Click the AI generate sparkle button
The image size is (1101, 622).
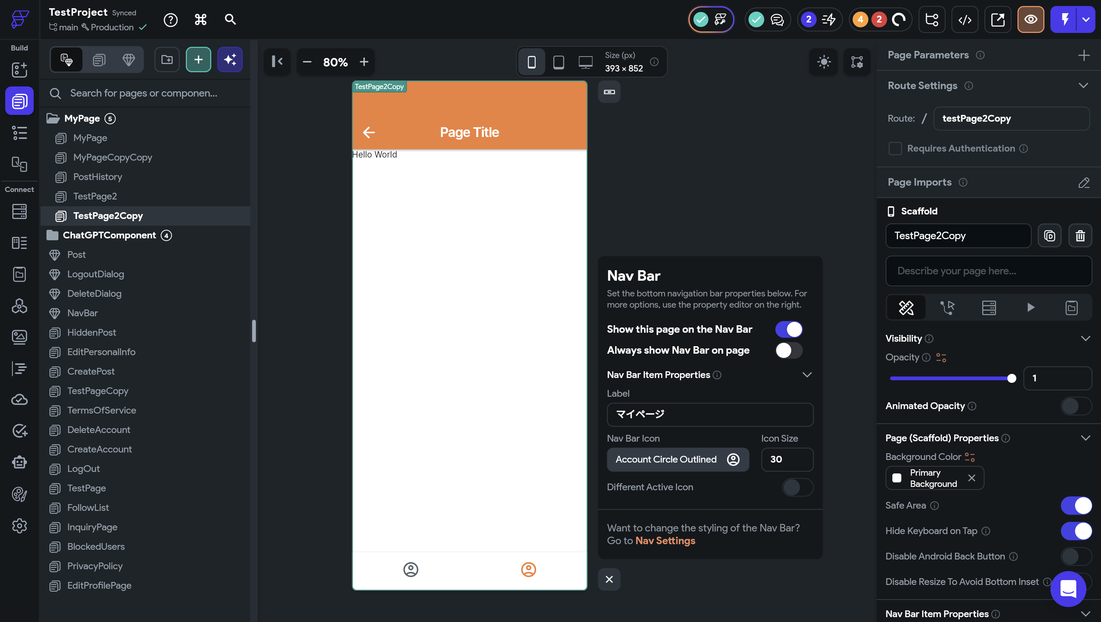point(230,60)
